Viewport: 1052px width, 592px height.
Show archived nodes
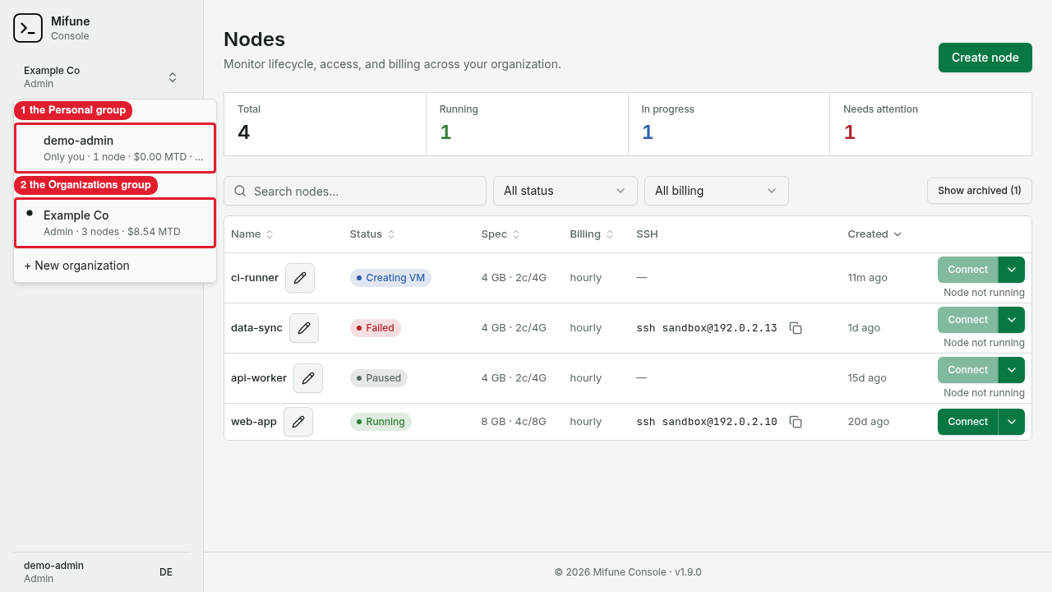pos(980,191)
